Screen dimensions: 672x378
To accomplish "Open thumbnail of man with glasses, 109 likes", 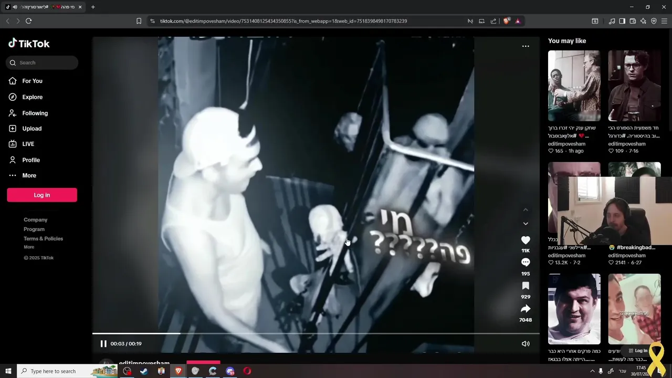I will pos(634,86).
